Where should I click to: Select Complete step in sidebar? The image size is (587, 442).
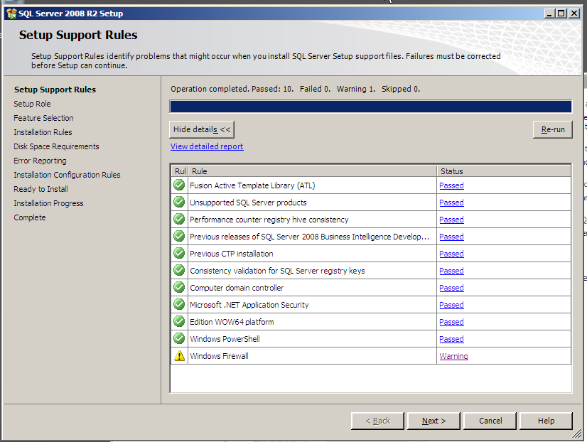[x=30, y=217]
